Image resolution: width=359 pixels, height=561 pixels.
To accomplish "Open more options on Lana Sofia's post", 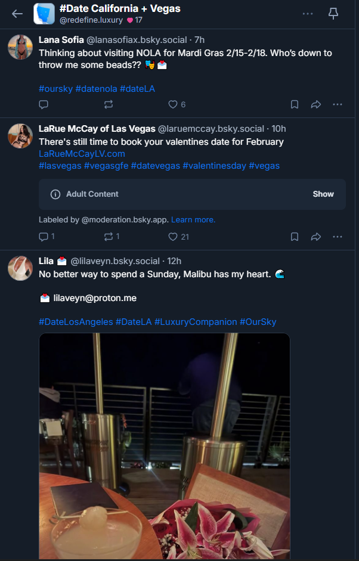I will 338,104.
